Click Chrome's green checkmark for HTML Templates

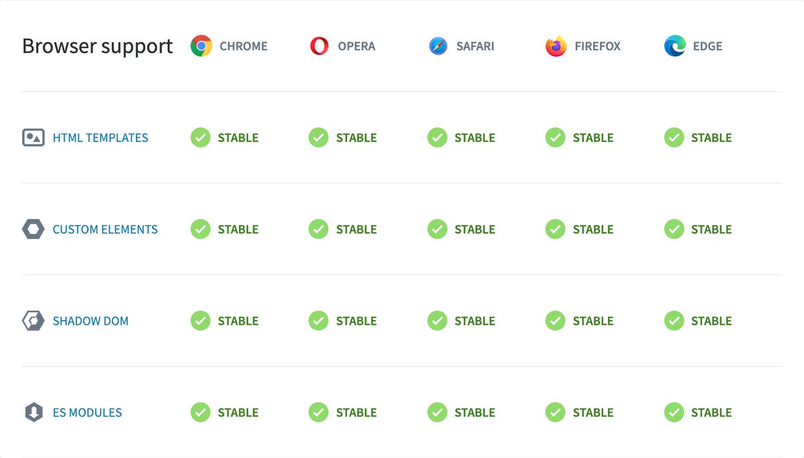(x=200, y=138)
